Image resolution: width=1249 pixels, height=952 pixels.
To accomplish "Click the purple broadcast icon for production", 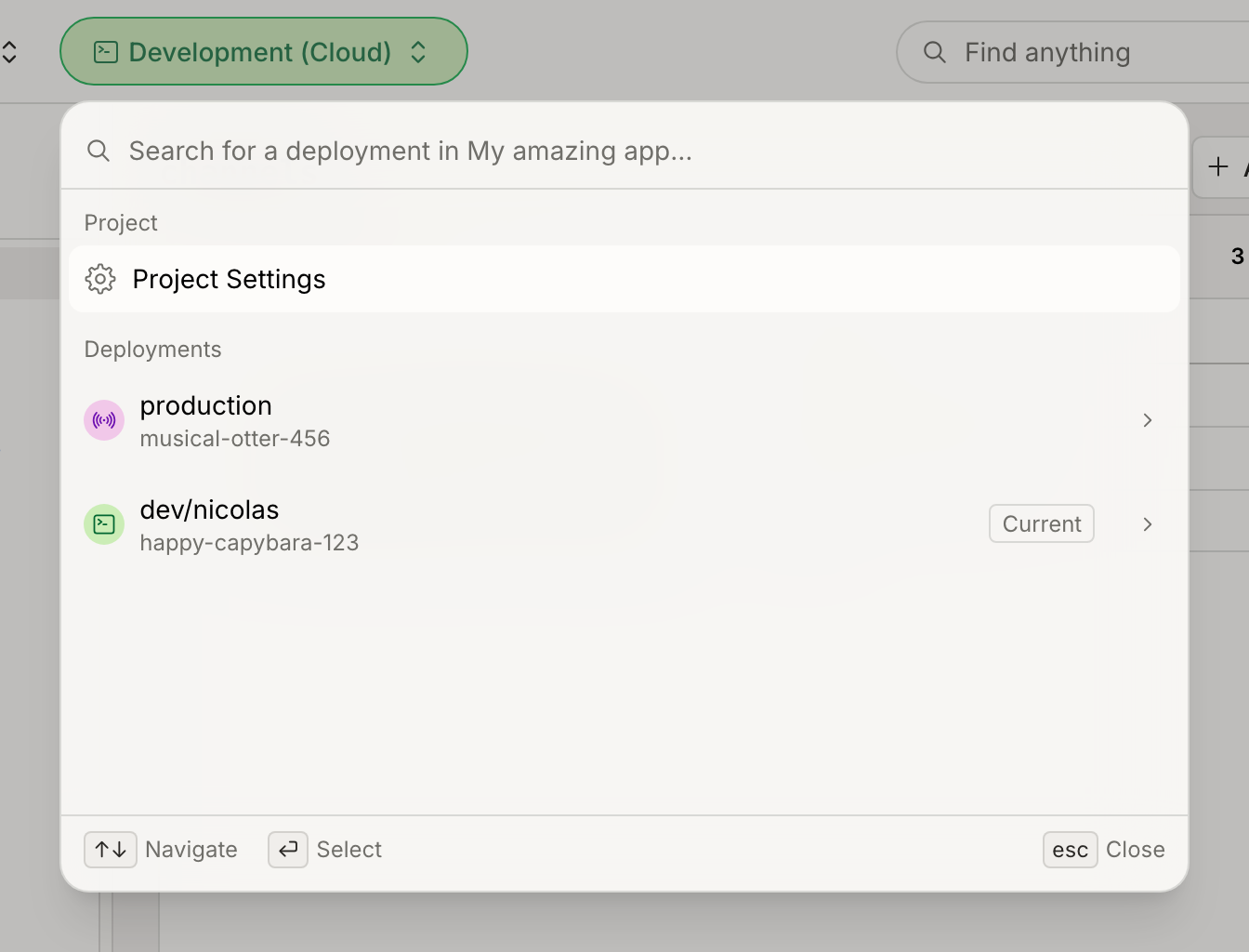I will click(104, 420).
